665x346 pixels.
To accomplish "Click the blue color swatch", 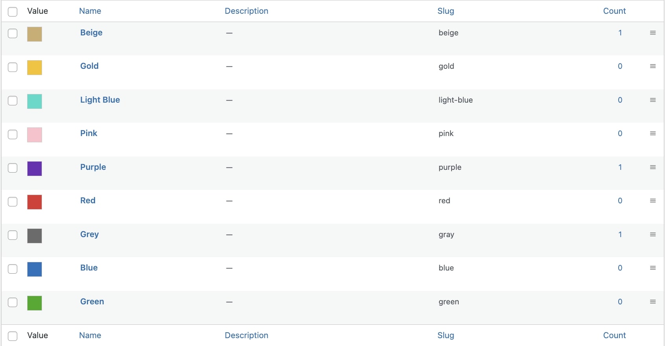I will 35,269.
